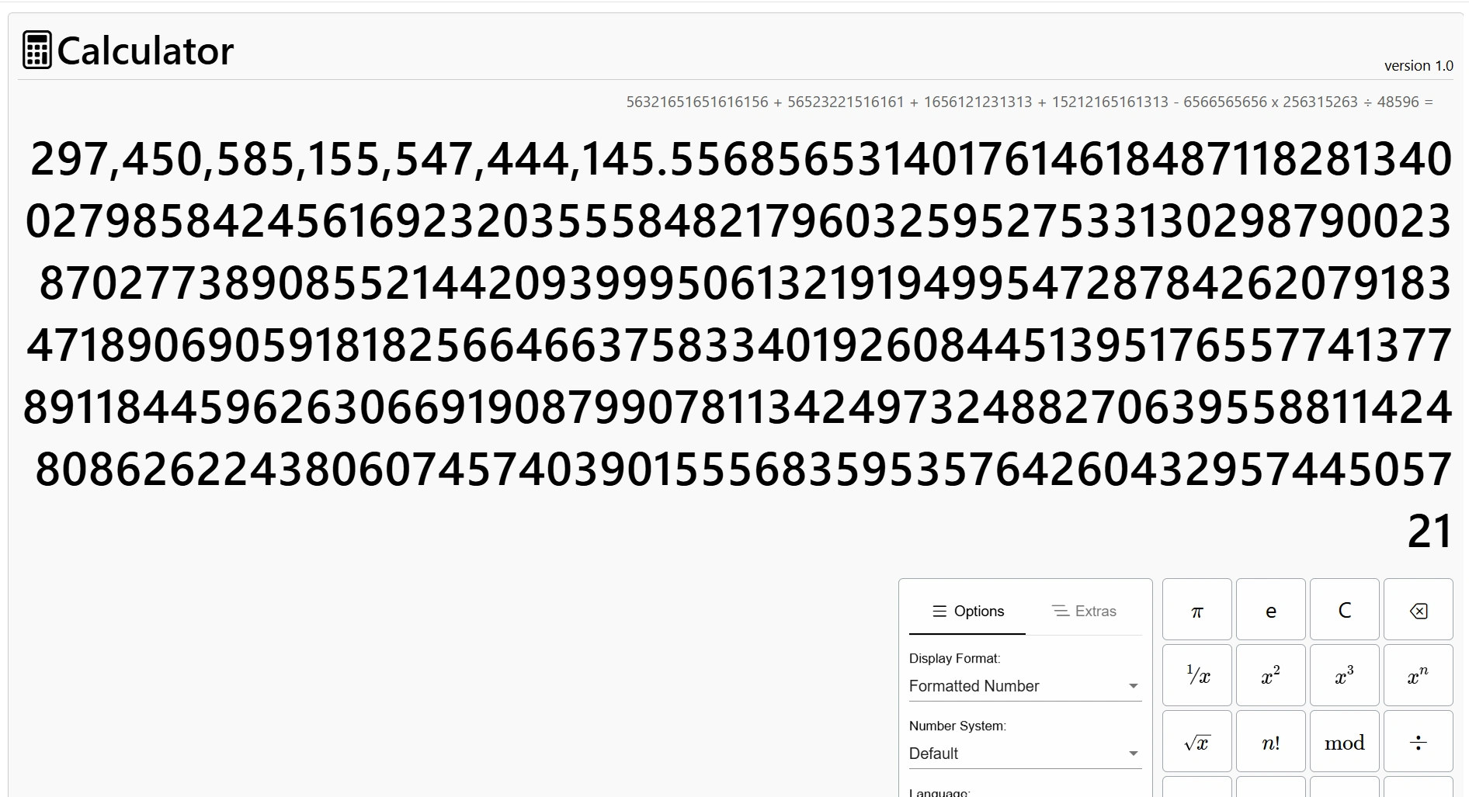Cube the value with x³
Screen dimensions: 1469x797
click(1344, 676)
